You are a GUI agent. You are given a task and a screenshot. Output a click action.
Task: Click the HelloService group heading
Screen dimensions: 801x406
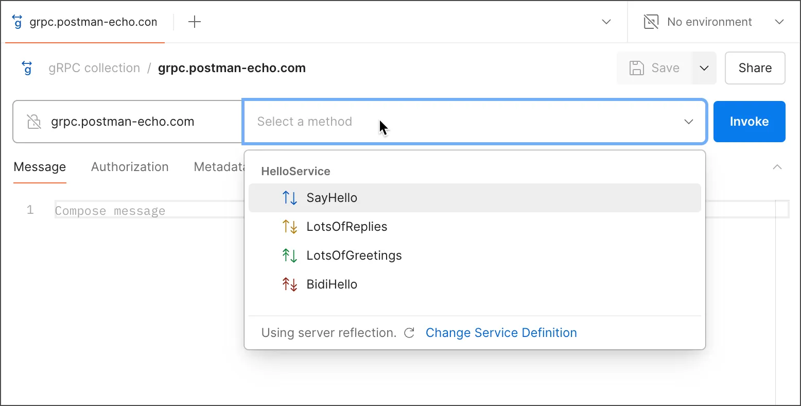pyautogui.click(x=295, y=171)
